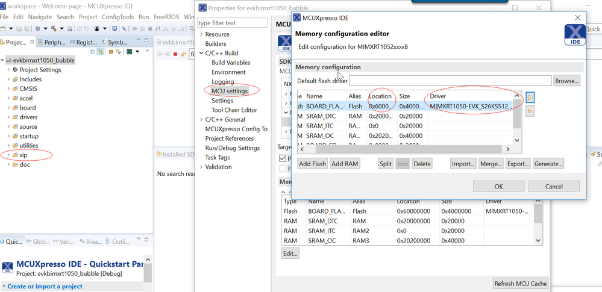
Task: Toggle the checked checkbox below Target in Properties
Action: pos(283,158)
